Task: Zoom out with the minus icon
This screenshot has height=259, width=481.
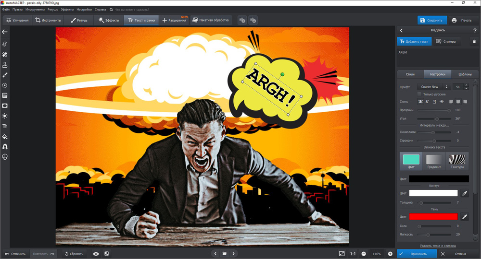Action: coord(364,254)
